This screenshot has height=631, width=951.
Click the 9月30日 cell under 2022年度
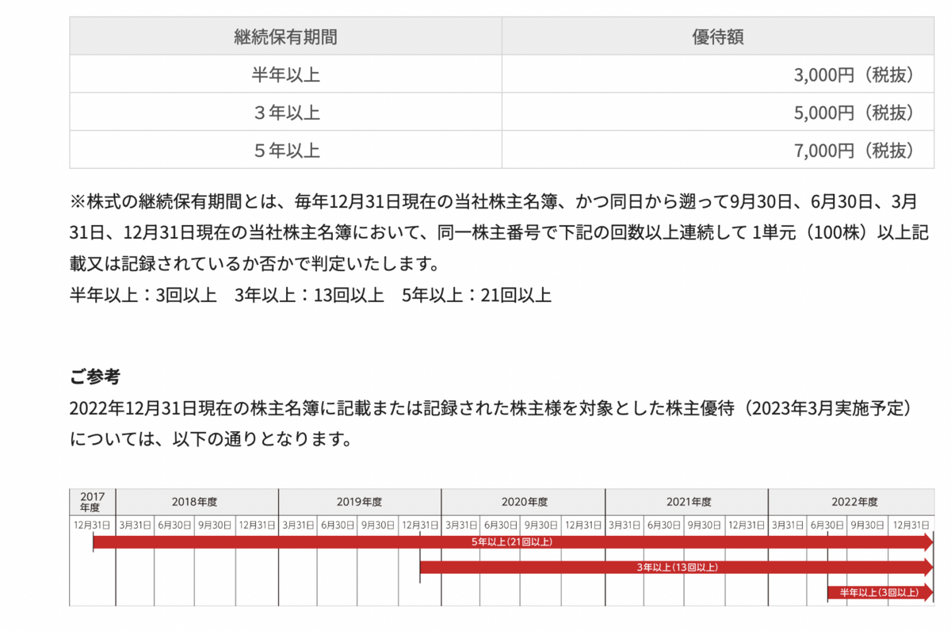[x=868, y=524]
